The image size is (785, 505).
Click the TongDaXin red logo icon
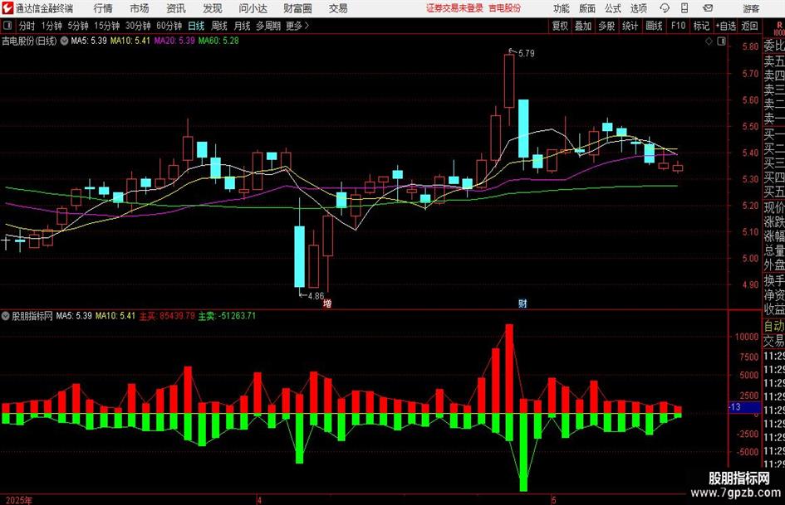point(7,8)
